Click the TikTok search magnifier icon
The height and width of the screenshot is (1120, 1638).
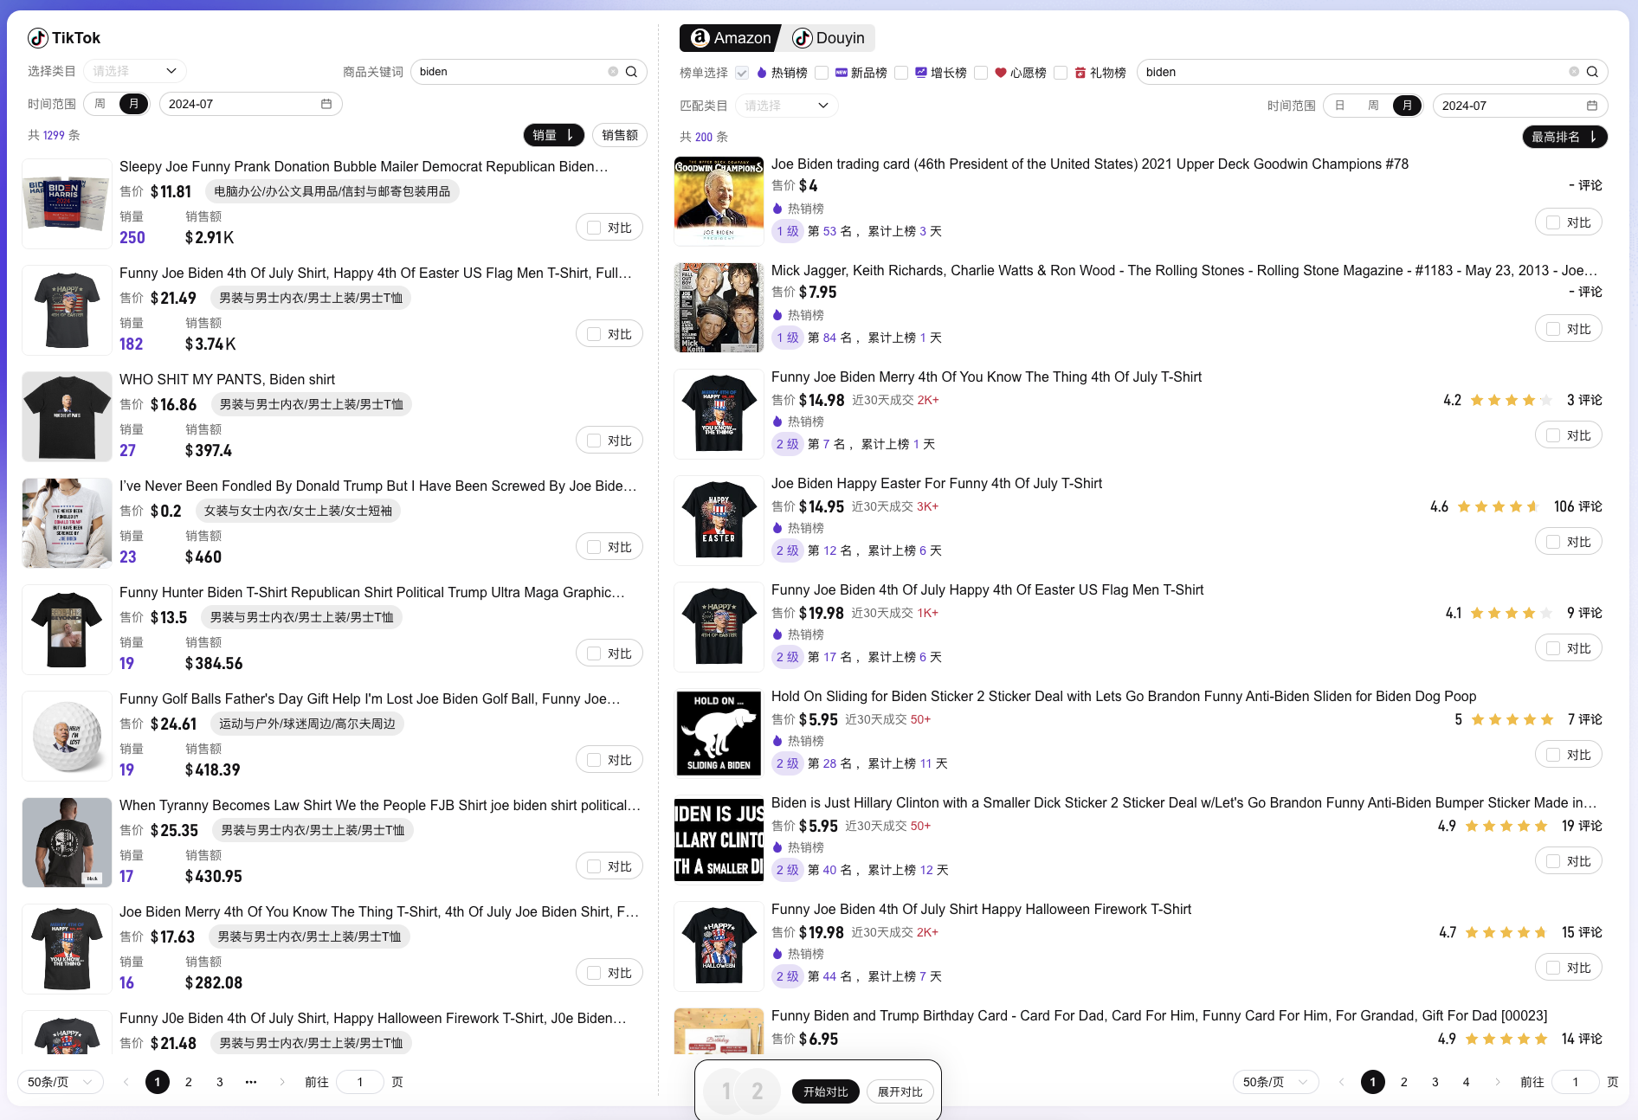(x=631, y=72)
